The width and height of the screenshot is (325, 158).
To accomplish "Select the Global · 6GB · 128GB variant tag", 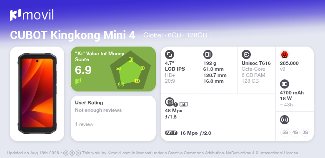I will tap(175, 35).
